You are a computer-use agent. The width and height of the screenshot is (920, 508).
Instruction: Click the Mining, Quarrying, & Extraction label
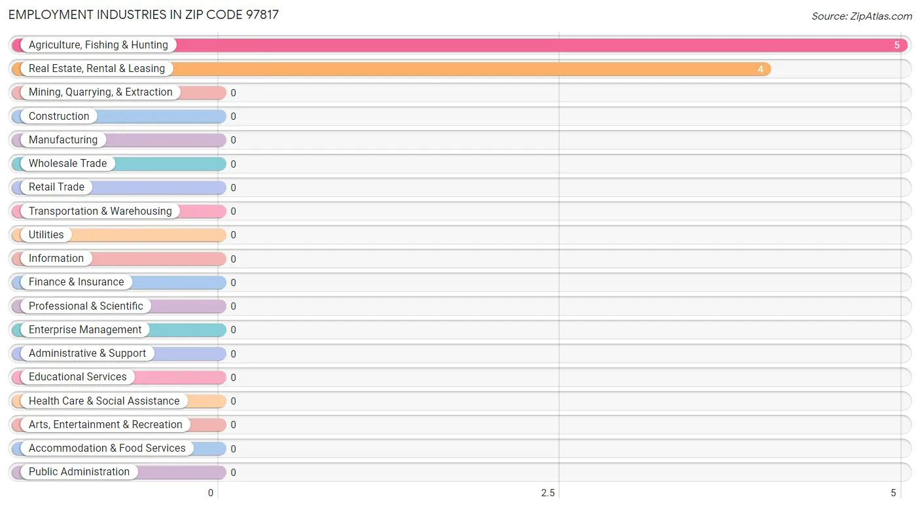tap(101, 92)
